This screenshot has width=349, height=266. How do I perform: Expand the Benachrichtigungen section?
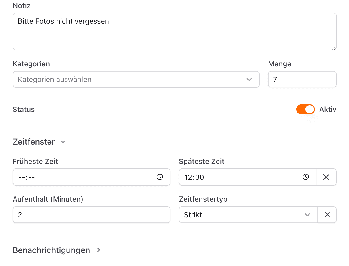(x=98, y=250)
